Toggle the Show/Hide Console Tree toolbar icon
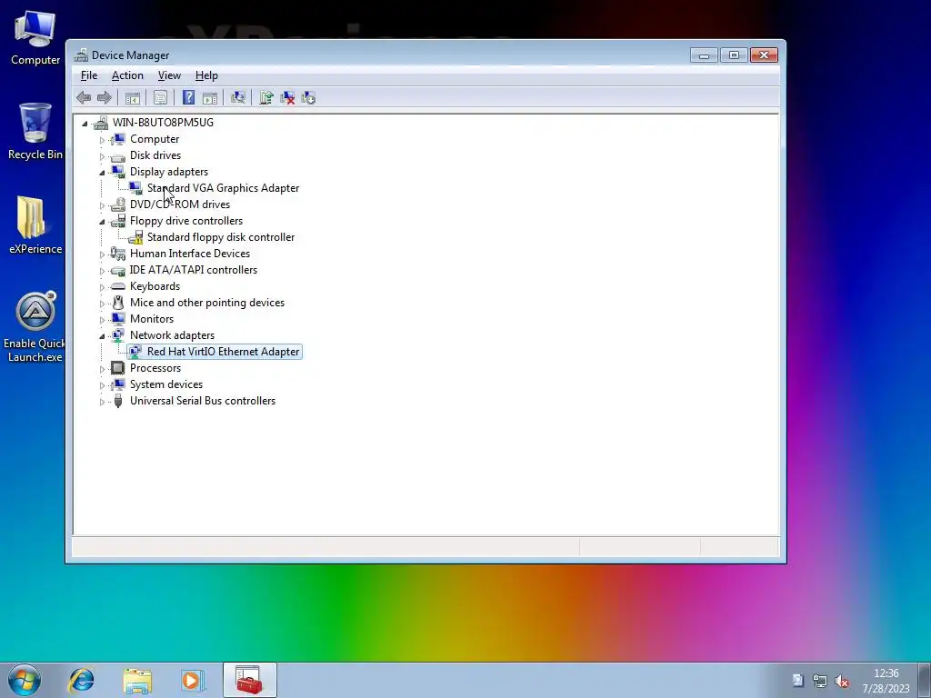This screenshot has width=931, height=698. click(x=133, y=98)
